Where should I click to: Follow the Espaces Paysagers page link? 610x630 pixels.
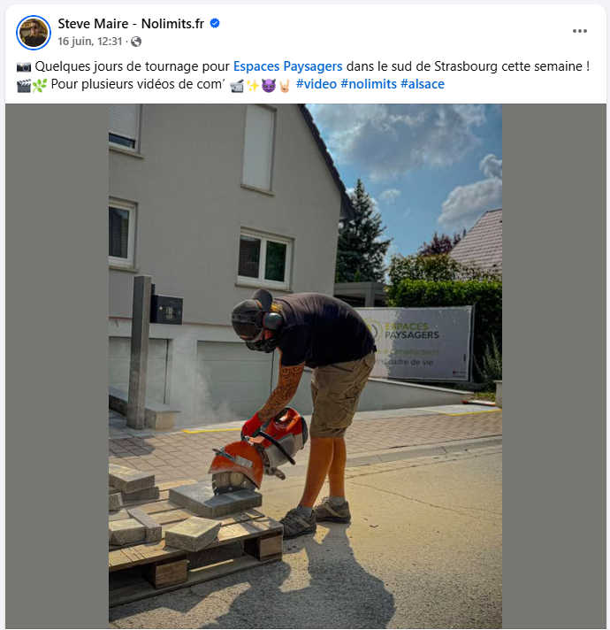(x=287, y=66)
